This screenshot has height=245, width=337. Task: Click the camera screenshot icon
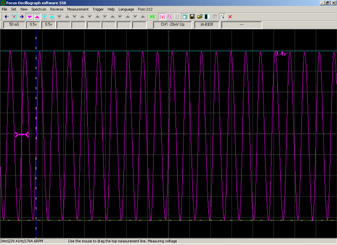[x=222, y=16]
